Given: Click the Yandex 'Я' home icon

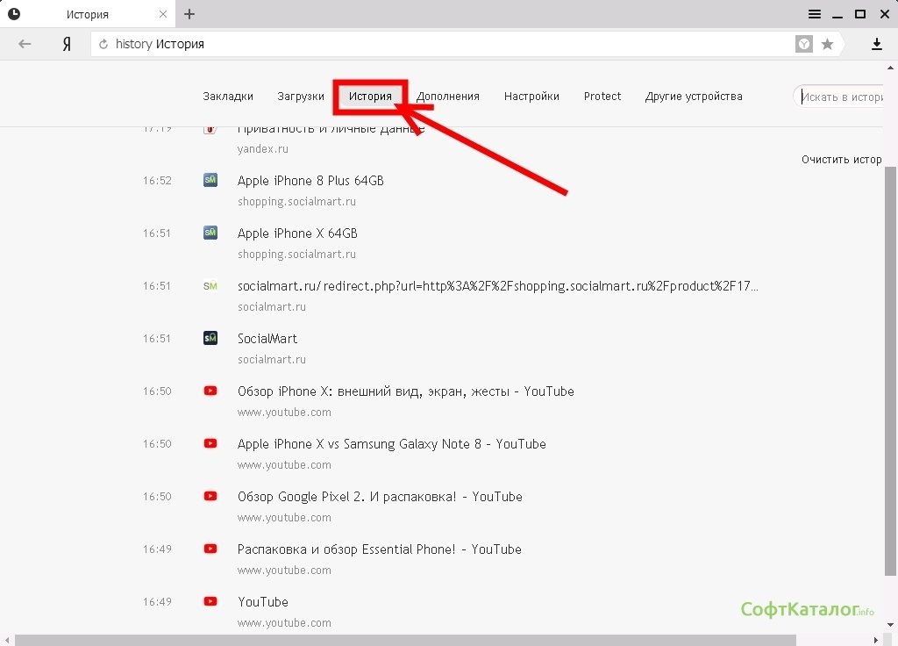Looking at the screenshot, I should pos(67,44).
